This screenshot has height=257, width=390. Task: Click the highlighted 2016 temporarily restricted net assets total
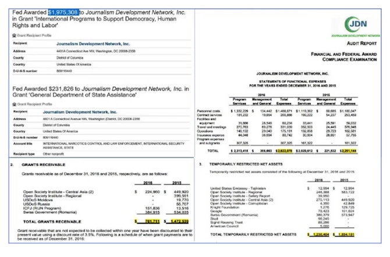pyautogui.click(x=318, y=234)
